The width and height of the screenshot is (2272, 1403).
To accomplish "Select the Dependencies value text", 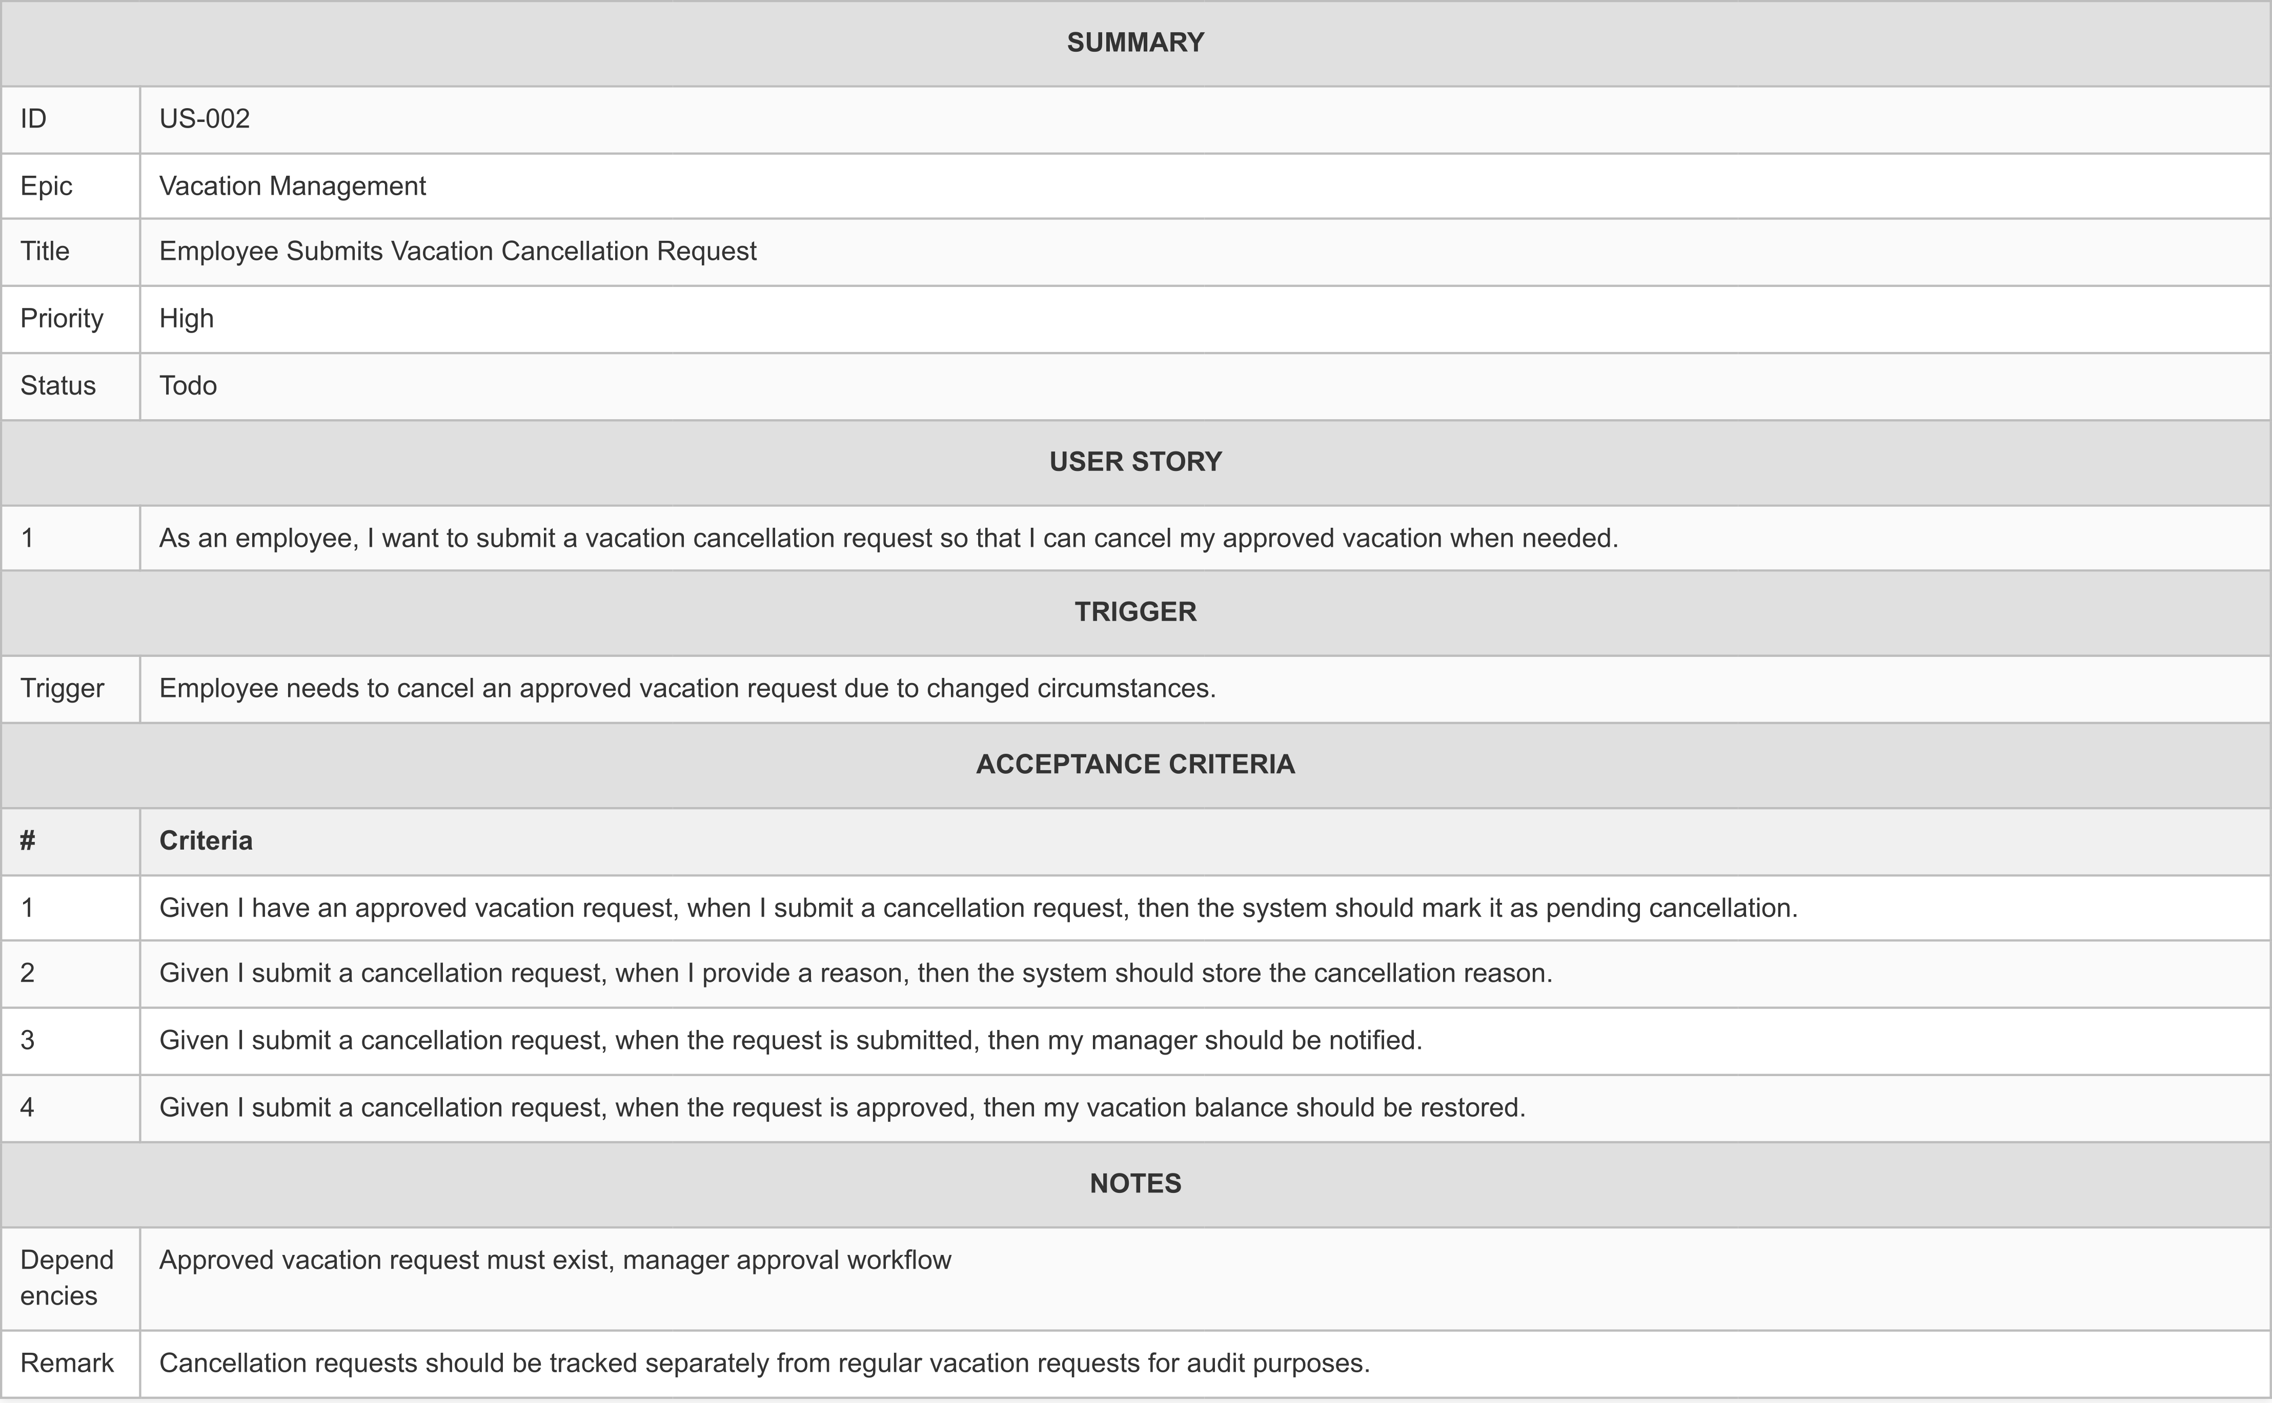I will (x=555, y=1260).
